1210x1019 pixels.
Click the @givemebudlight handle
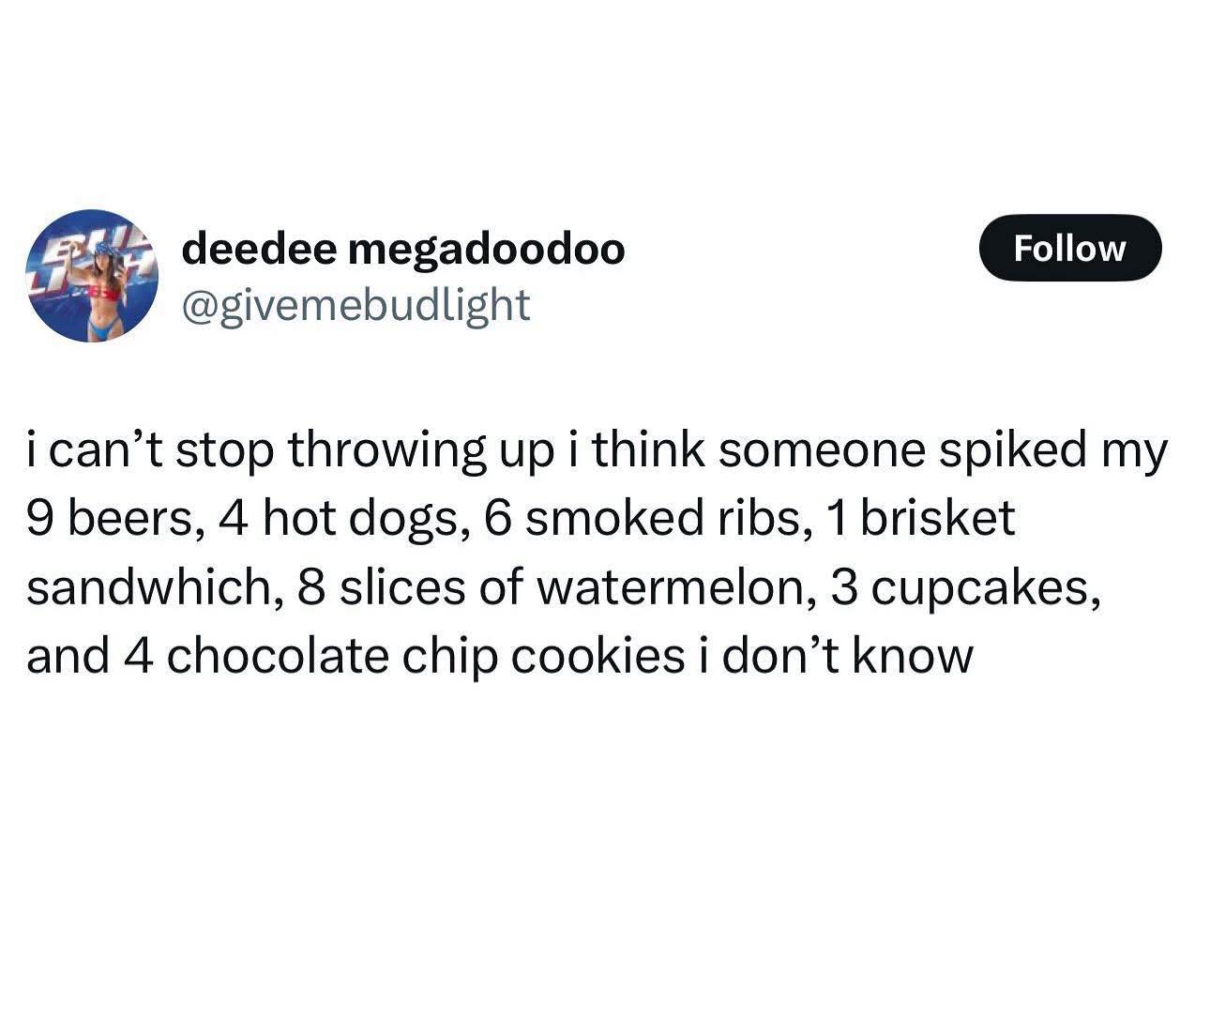[x=355, y=303]
